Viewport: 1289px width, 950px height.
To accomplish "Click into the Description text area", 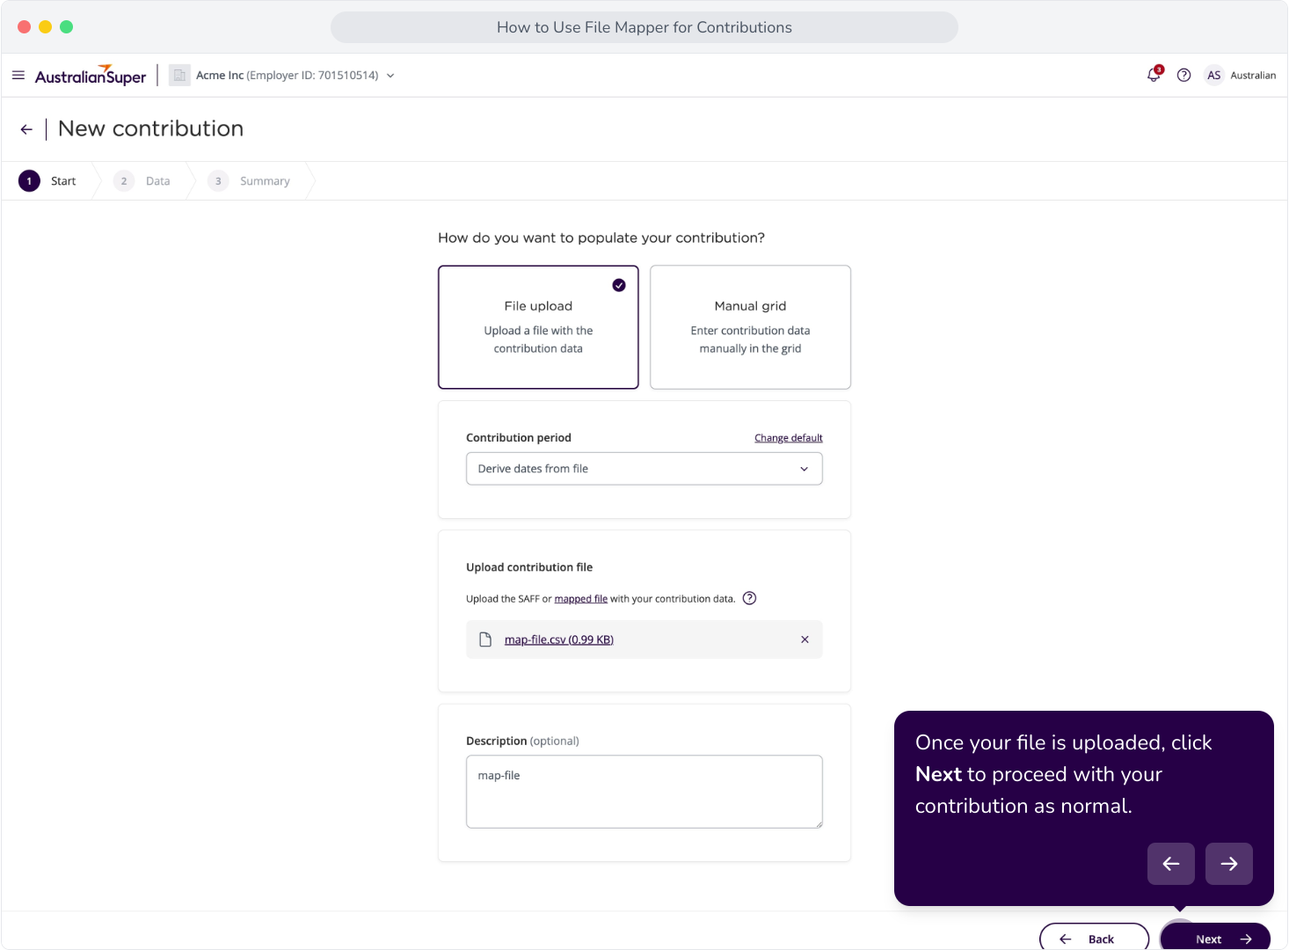I will coord(644,792).
